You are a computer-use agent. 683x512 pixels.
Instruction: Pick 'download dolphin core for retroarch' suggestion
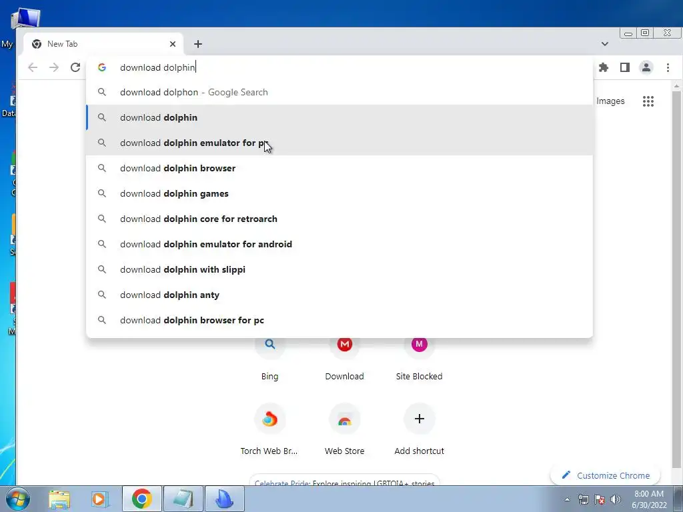[339, 219]
